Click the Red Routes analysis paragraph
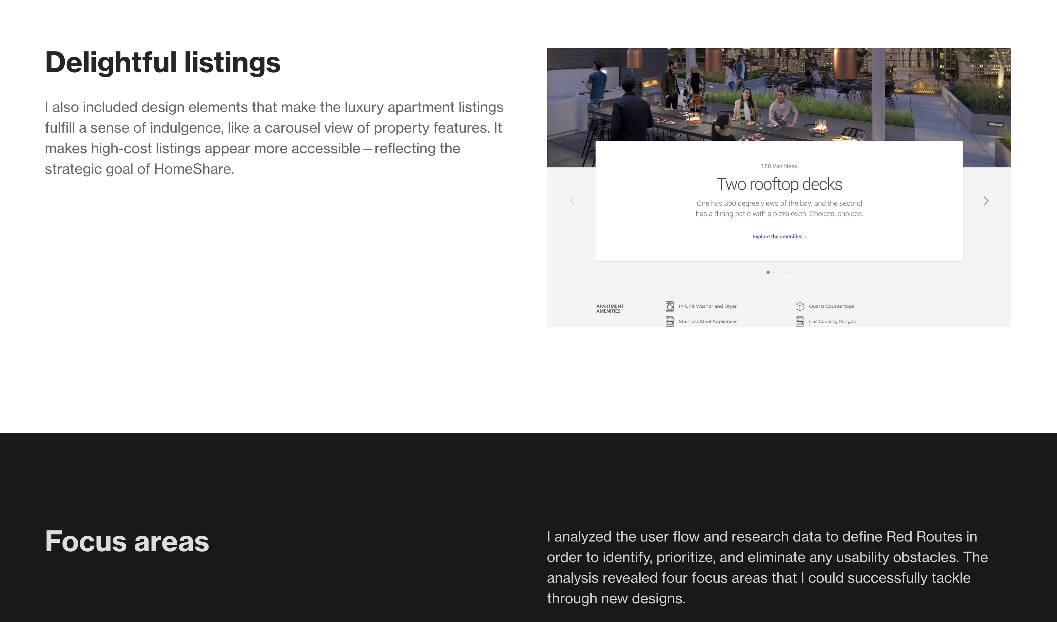 click(768, 568)
